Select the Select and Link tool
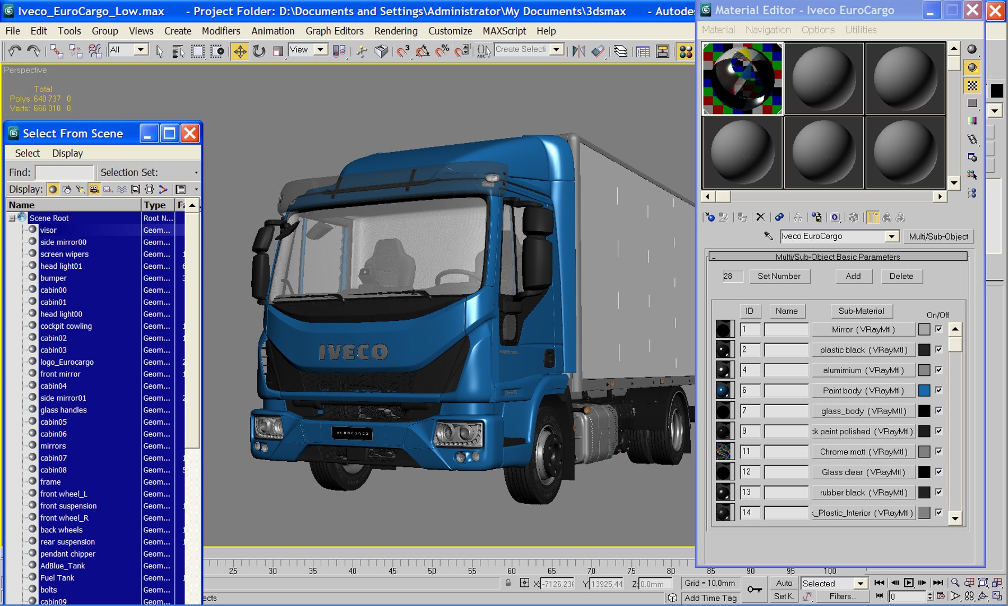 point(56,51)
